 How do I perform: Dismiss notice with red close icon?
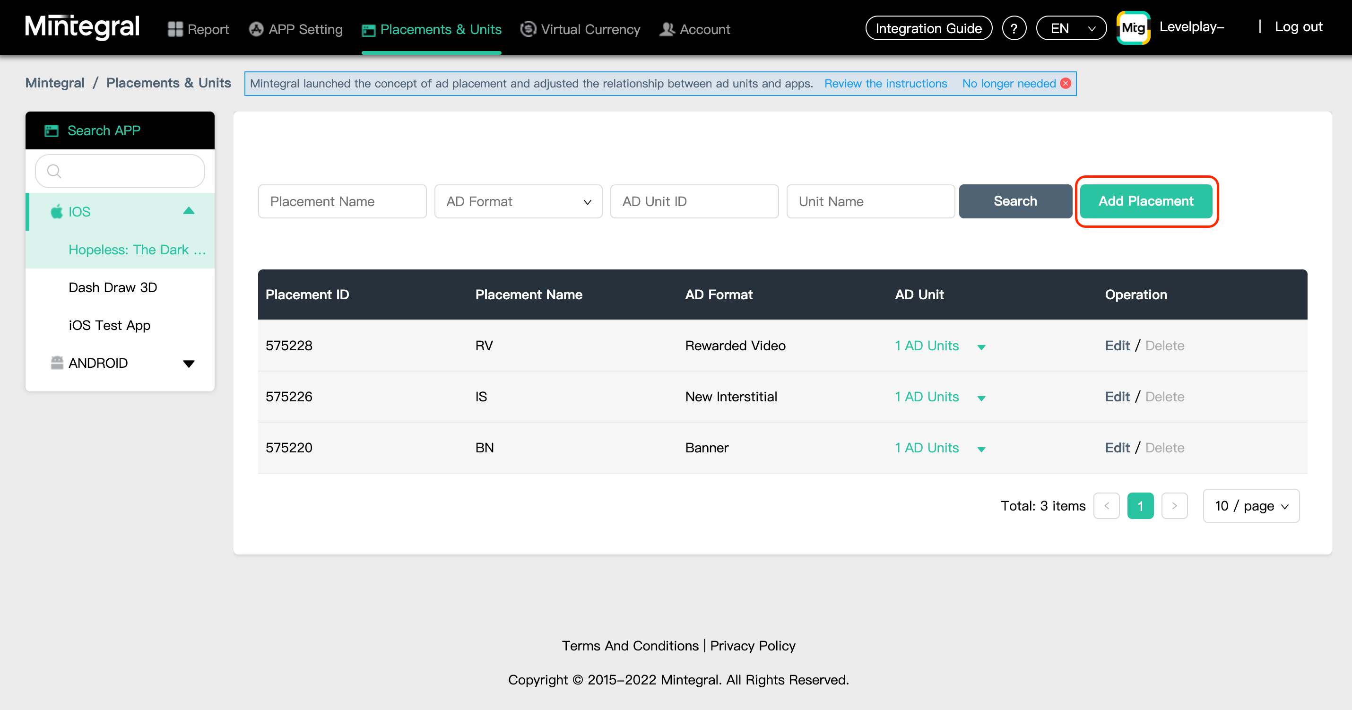click(1066, 84)
